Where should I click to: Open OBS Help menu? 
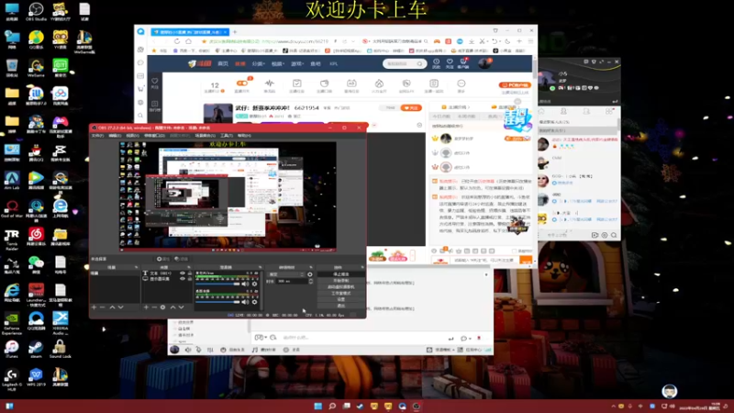244,135
